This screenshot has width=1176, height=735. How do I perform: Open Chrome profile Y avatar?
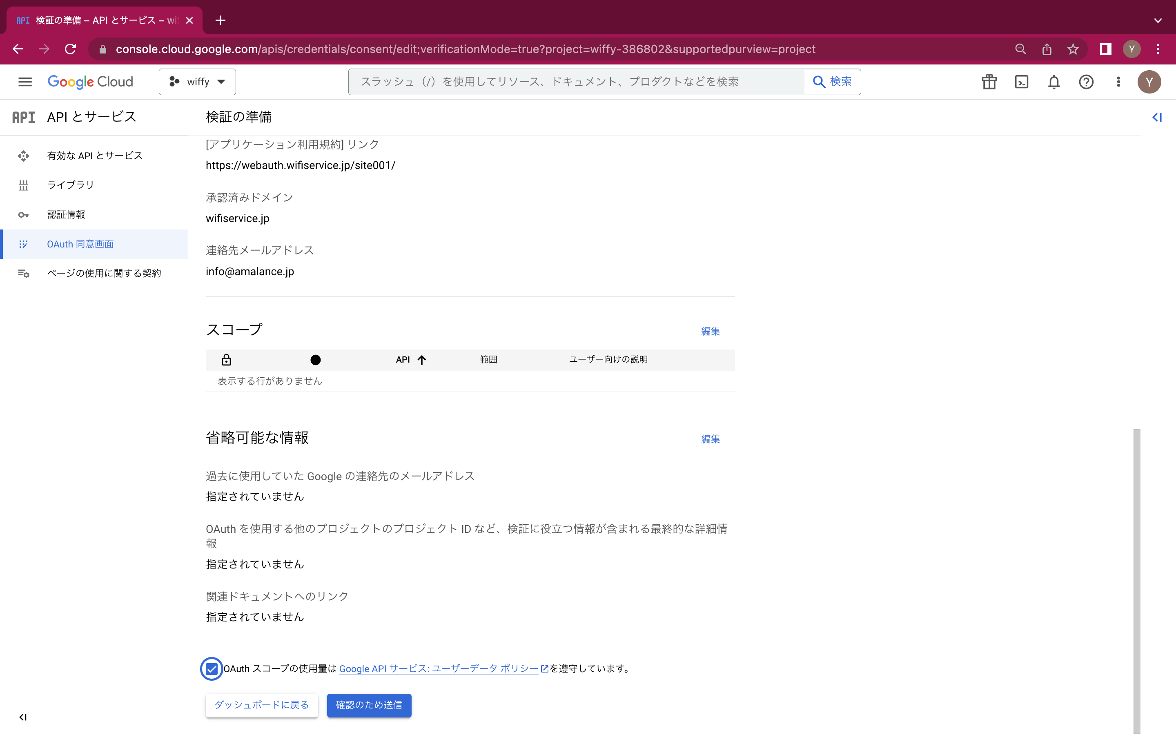1132,49
